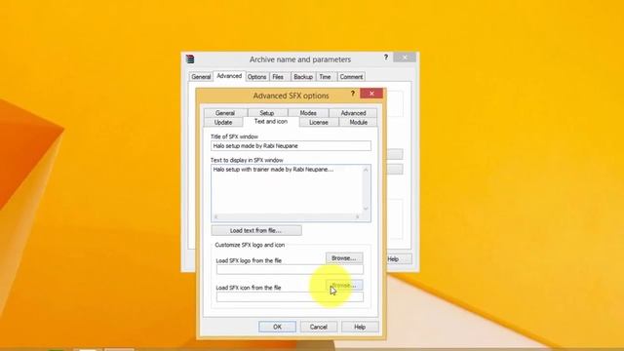Open Backup tab in Archive name window
The image size is (624, 351).
point(303,77)
